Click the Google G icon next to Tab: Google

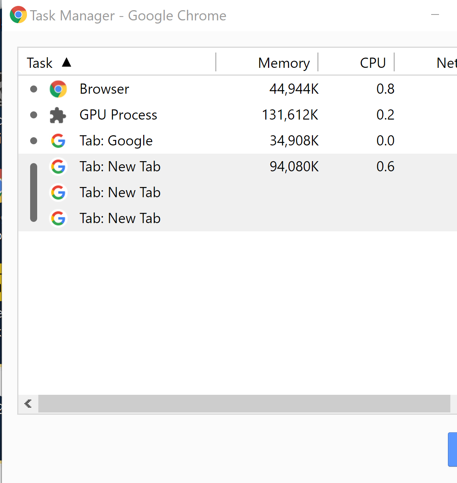pyautogui.click(x=58, y=141)
